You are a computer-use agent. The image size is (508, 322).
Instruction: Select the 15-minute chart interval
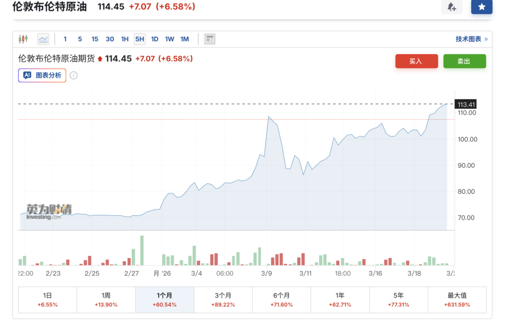(95, 39)
